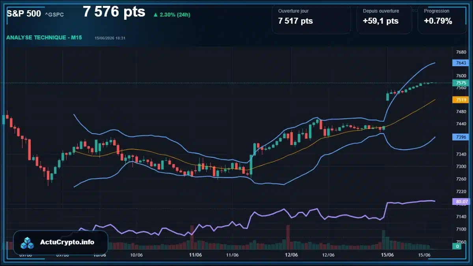The height and width of the screenshot is (266, 473).
Task: Click the purple 80.07 RSI value tag
Action: (x=461, y=201)
